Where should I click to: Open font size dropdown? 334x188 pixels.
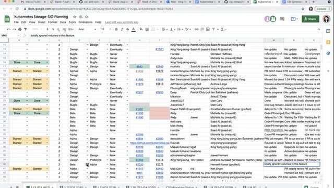point(106,29)
